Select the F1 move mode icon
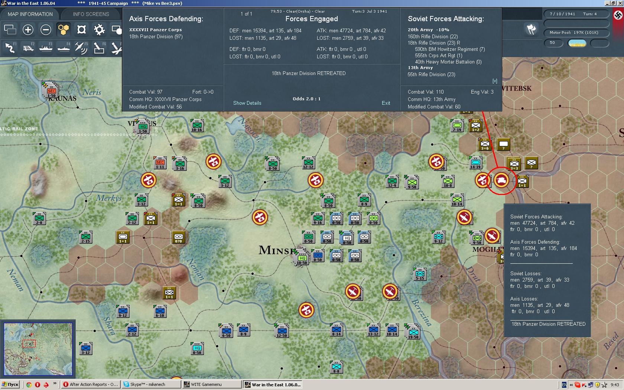This screenshot has width=624, height=390. click(10, 48)
